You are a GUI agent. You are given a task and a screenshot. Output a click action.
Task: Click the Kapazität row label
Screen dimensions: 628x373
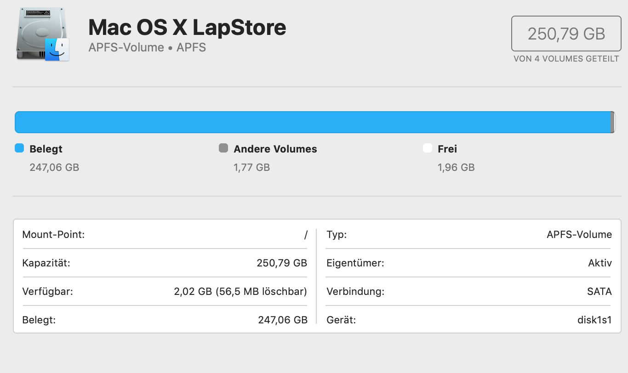pyautogui.click(x=46, y=263)
